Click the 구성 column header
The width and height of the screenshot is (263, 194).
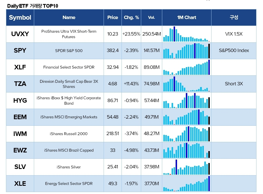[234, 17]
